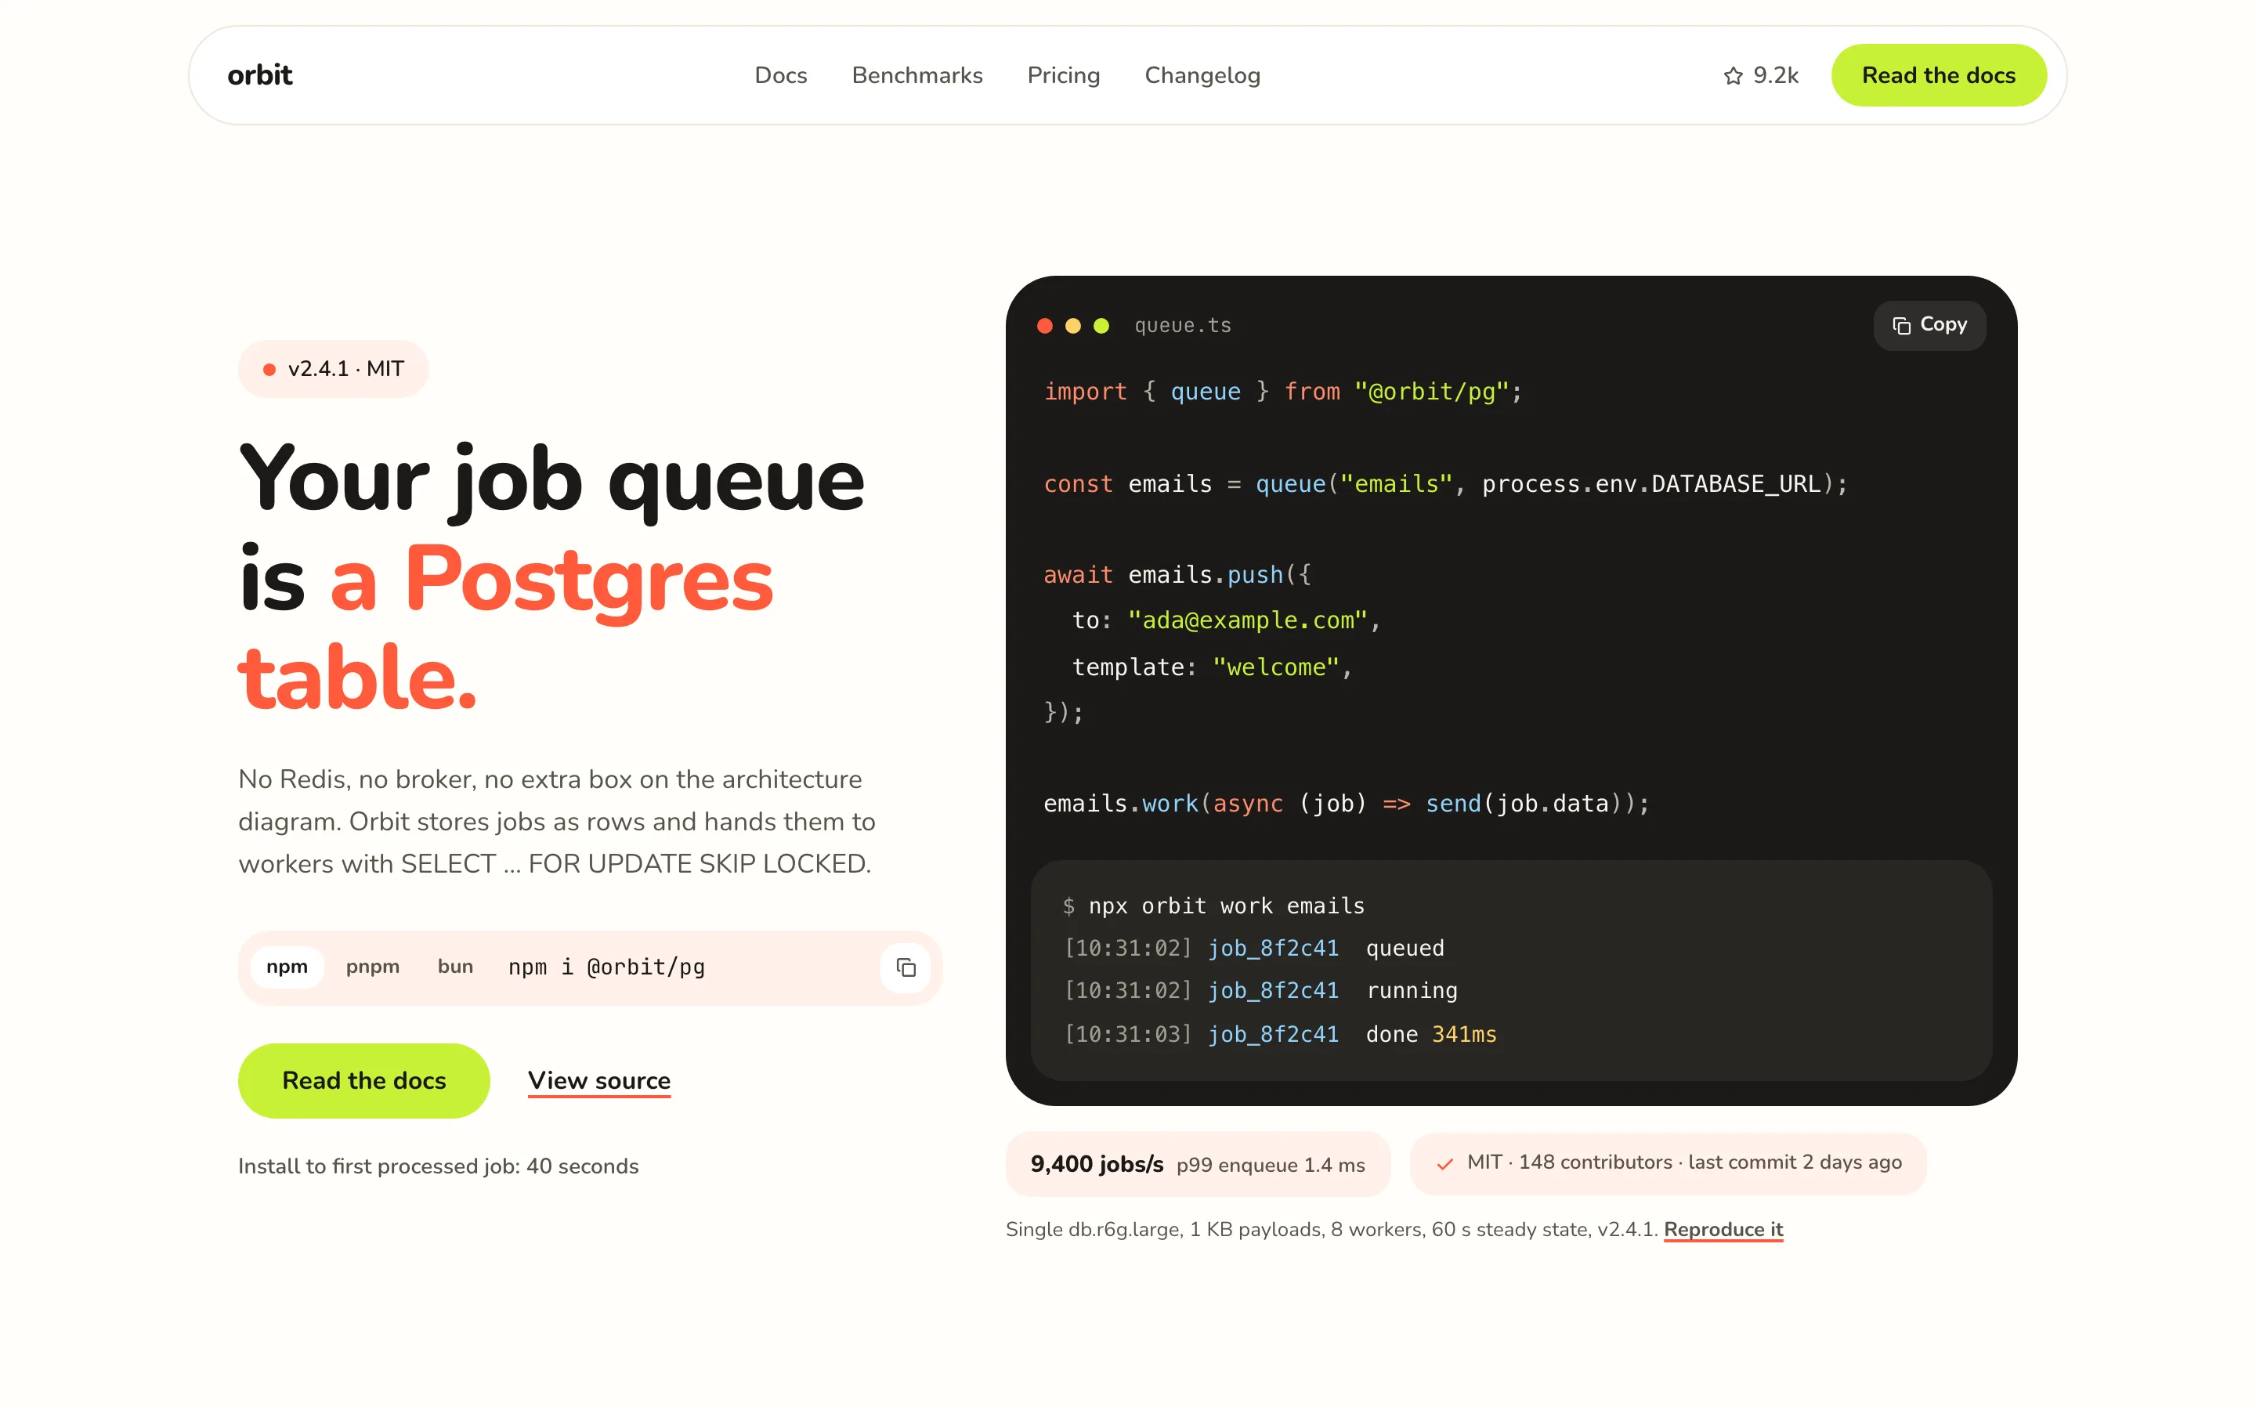Switch to the bun tab
The height and width of the screenshot is (1410, 2256).
point(455,967)
